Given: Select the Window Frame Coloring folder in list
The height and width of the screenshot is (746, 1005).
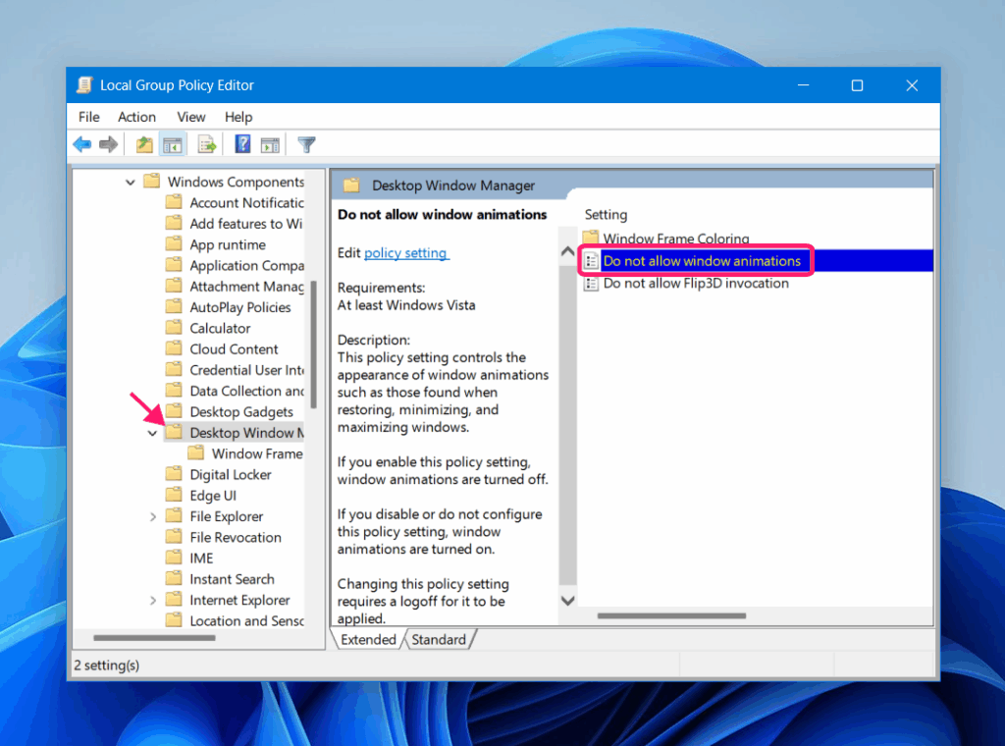Looking at the screenshot, I should 675,239.
